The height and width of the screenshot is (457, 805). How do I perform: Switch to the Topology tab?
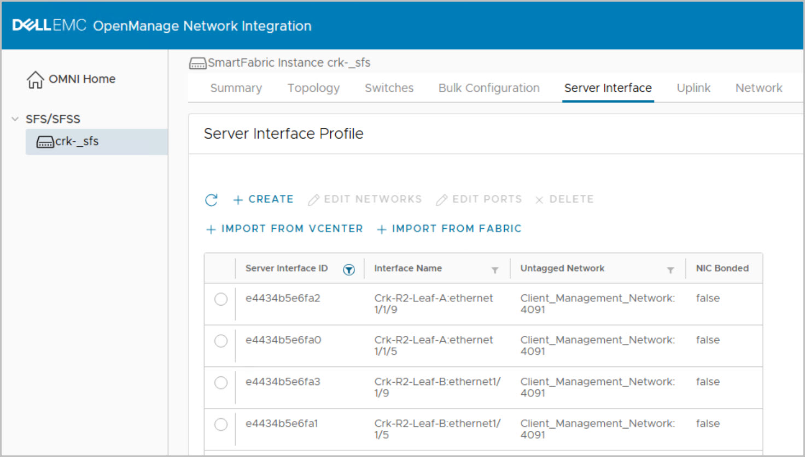[313, 88]
